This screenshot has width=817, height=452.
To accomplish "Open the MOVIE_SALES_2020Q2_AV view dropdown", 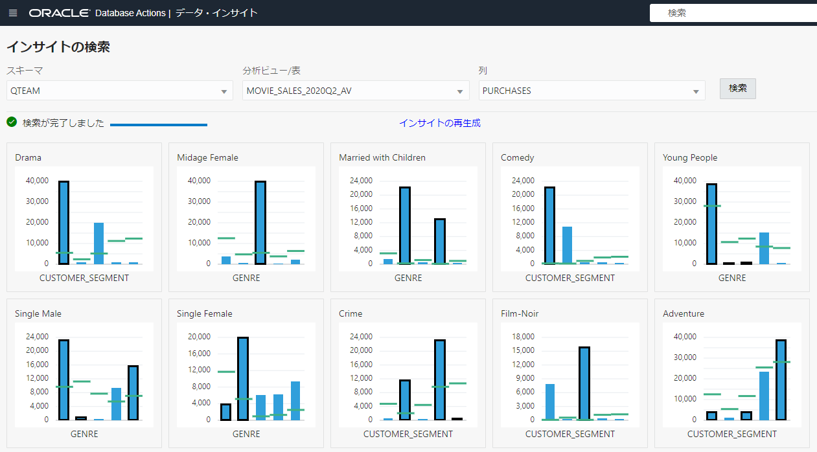I will [356, 91].
